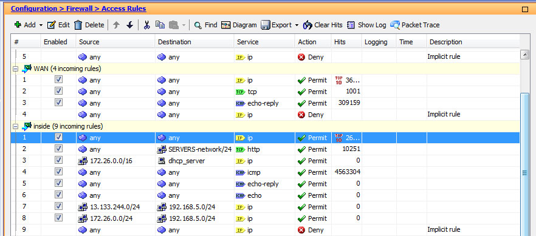Disable WAN rule 2 tcp checkbox
Image resolution: width=536 pixels, height=236 pixels.
tap(58, 91)
